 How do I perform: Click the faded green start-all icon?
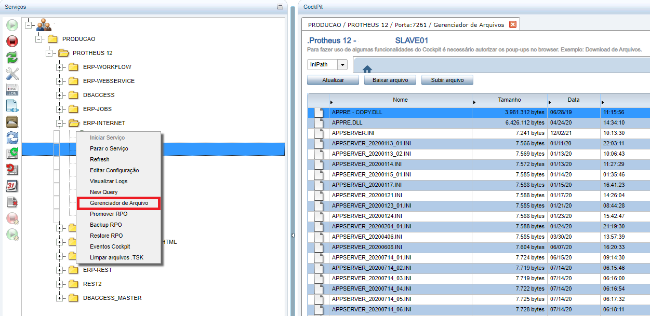click(x=12, y=234)
